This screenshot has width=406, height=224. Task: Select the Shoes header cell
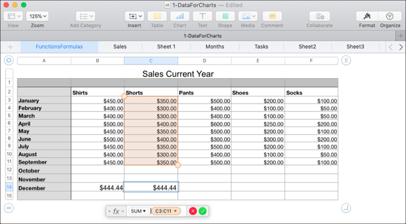(258, 93)
